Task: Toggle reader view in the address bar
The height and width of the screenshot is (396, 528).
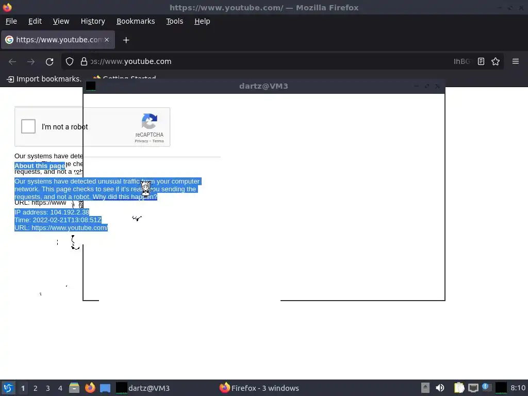Action: 481,61
